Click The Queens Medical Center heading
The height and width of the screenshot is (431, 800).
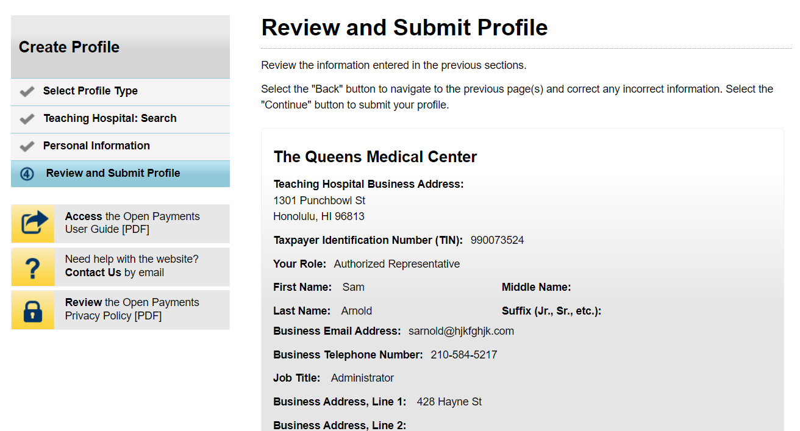tap(375, 157)
